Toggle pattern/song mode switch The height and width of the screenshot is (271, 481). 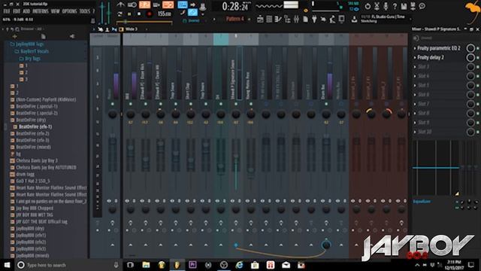click(x=119, y=14)
